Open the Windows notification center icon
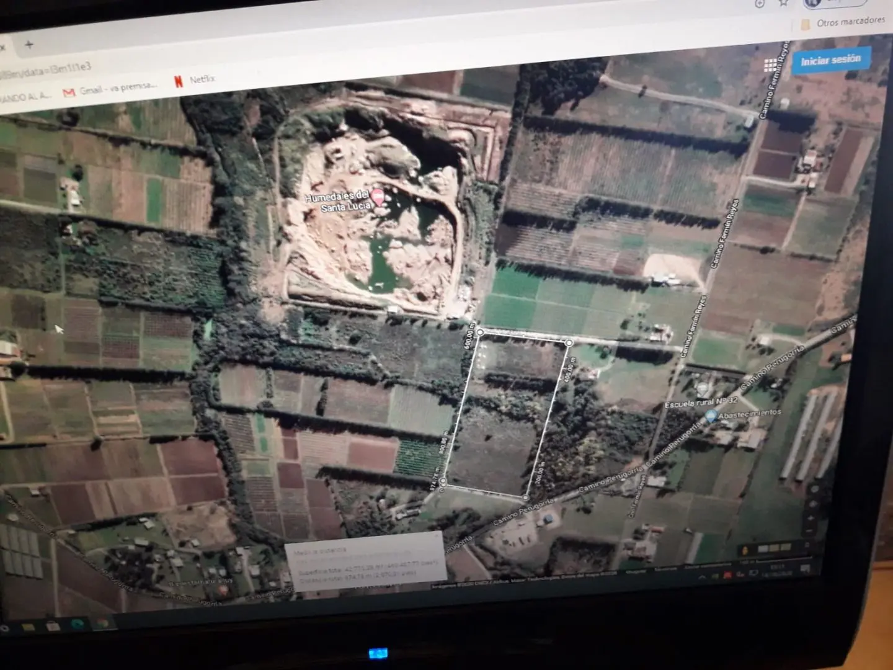This screenshot has height=670, width=893. click(806, 568)
